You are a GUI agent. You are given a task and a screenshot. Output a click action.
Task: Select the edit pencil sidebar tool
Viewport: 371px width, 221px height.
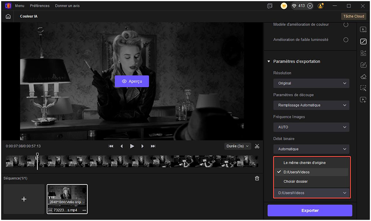click(363, 65)
